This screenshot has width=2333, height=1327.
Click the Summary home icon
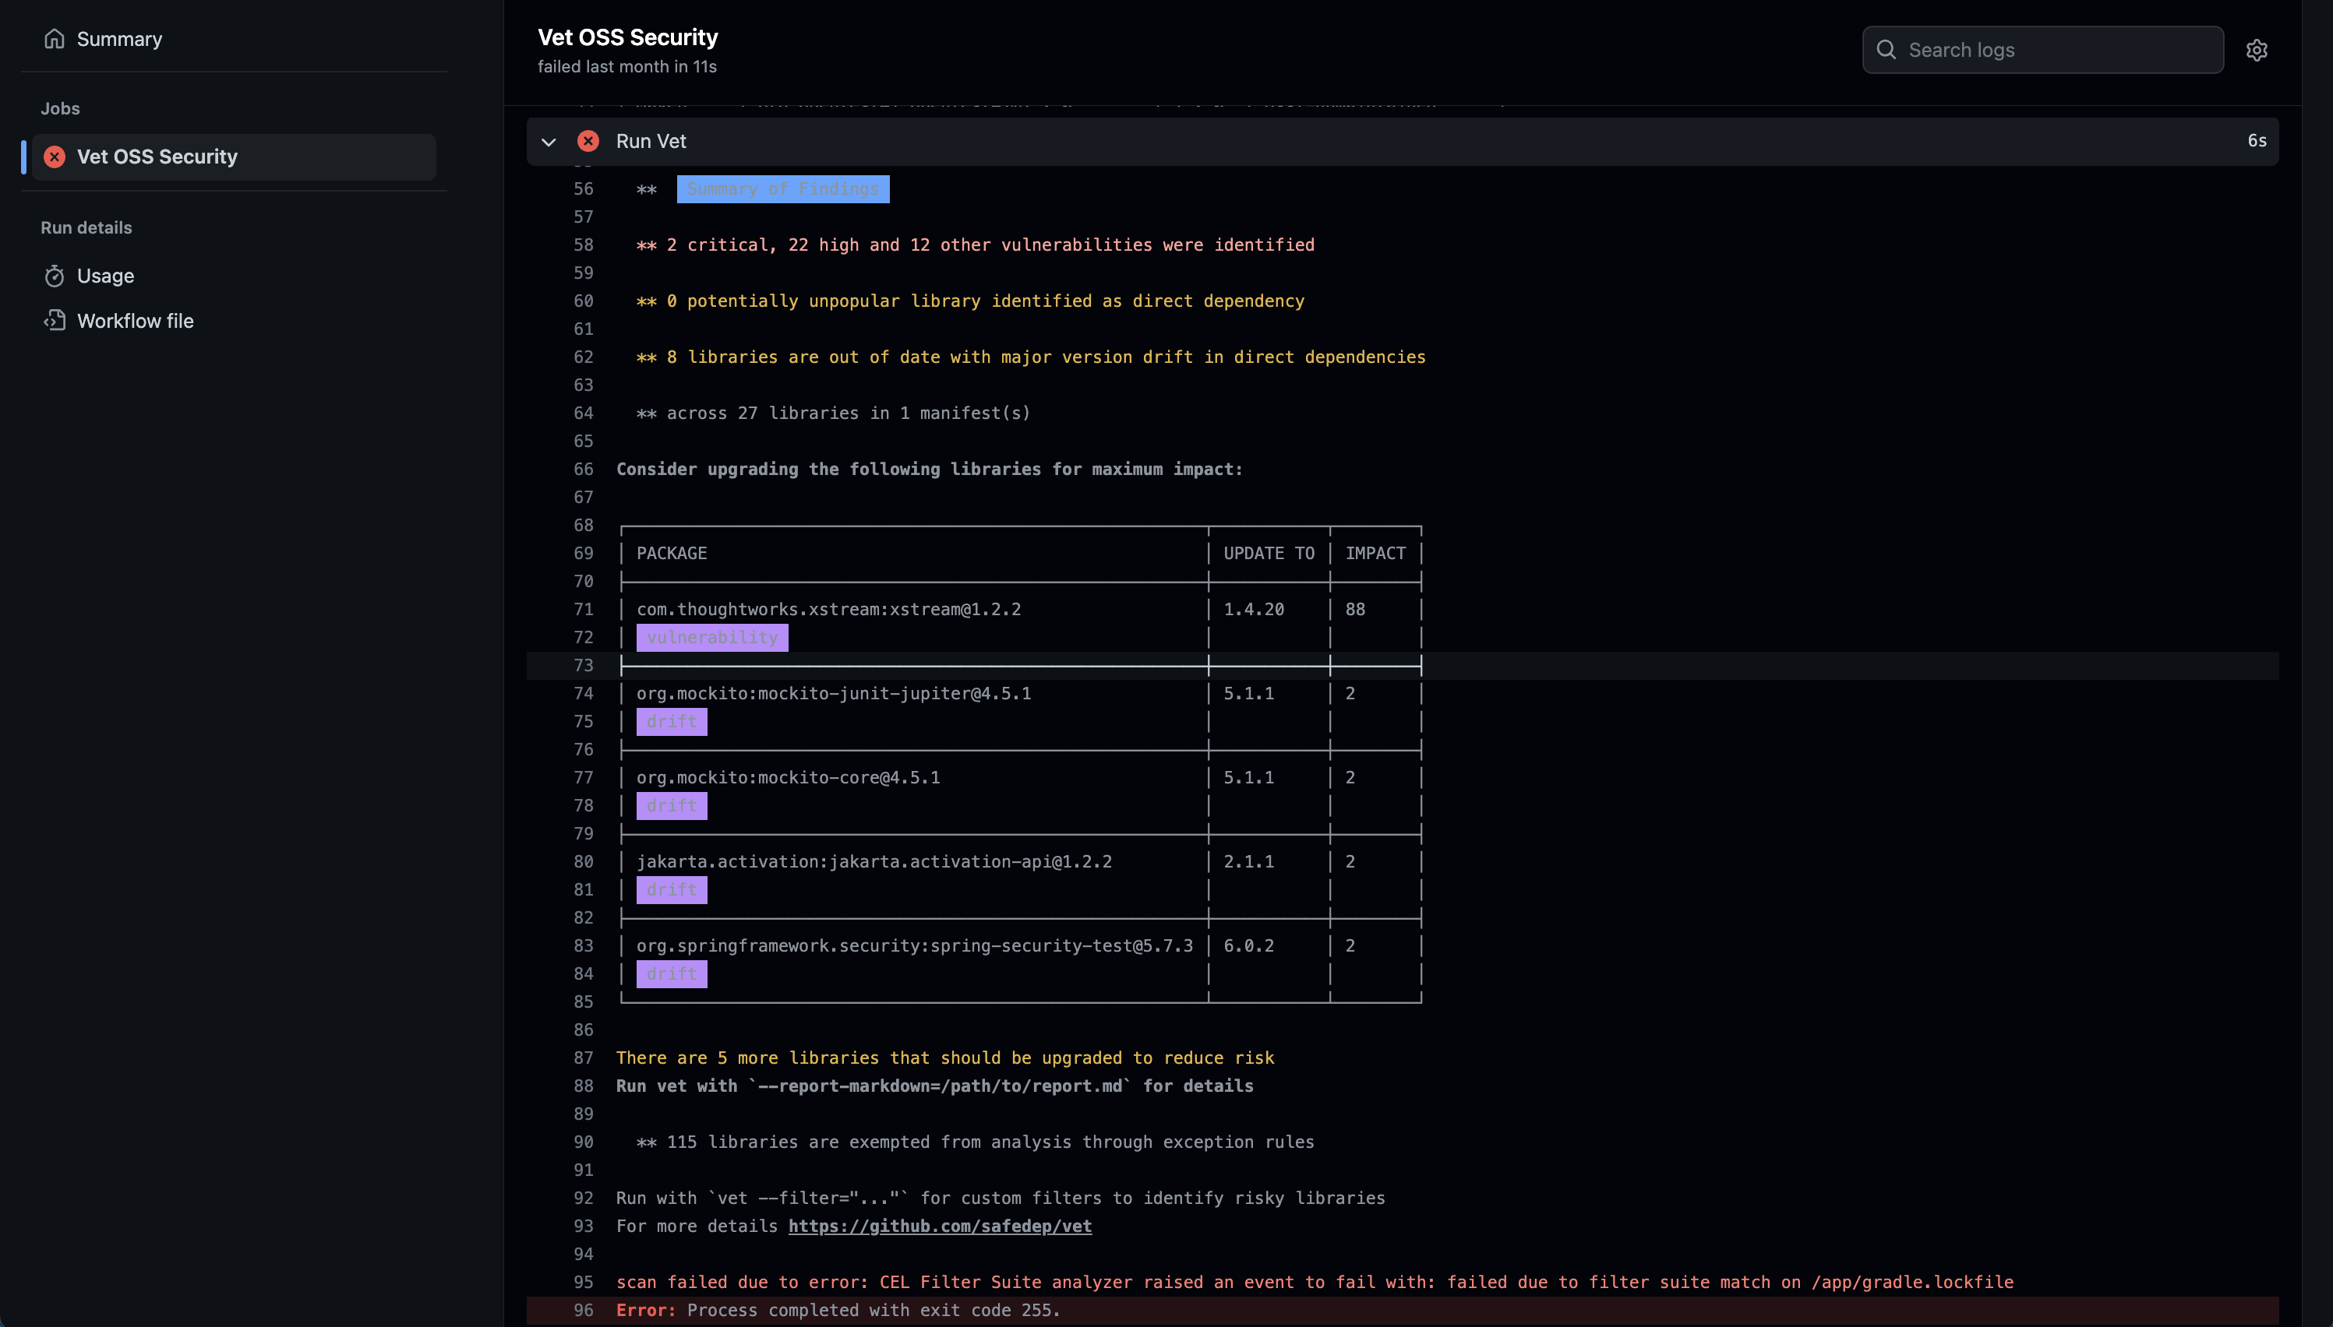(55, 39)
